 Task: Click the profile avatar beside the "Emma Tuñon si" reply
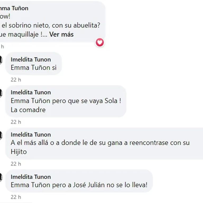tap(1, 60)
